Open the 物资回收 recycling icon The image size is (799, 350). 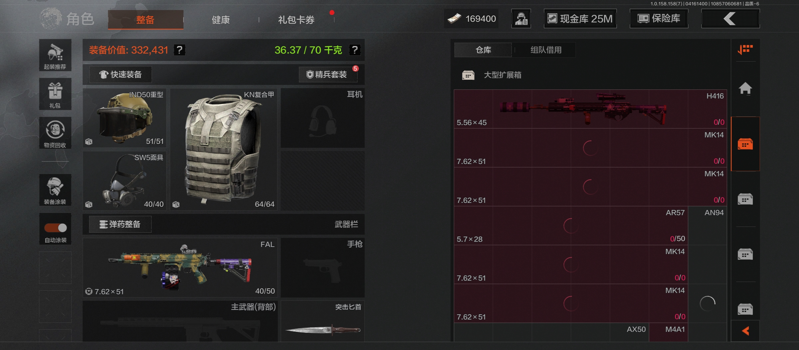55,133
